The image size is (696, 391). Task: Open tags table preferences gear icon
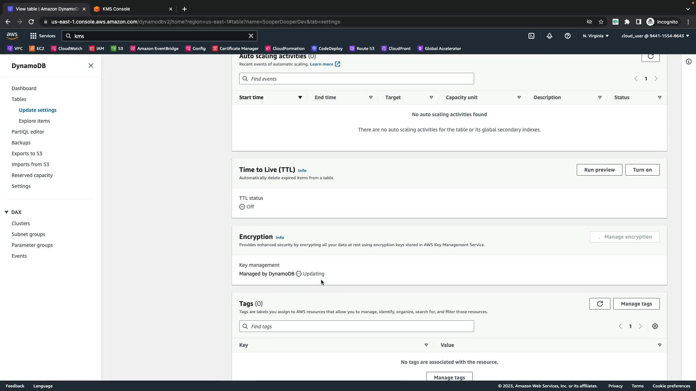[x=655, y=326]
